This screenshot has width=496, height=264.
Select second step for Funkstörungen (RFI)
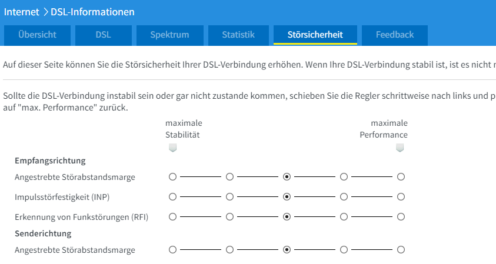[x=229, y=217]
